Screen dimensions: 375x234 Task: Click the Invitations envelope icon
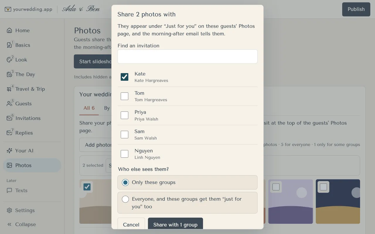[x=9, y=118]
